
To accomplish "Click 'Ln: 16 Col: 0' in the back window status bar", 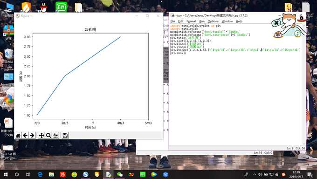I will click(263, 153).
